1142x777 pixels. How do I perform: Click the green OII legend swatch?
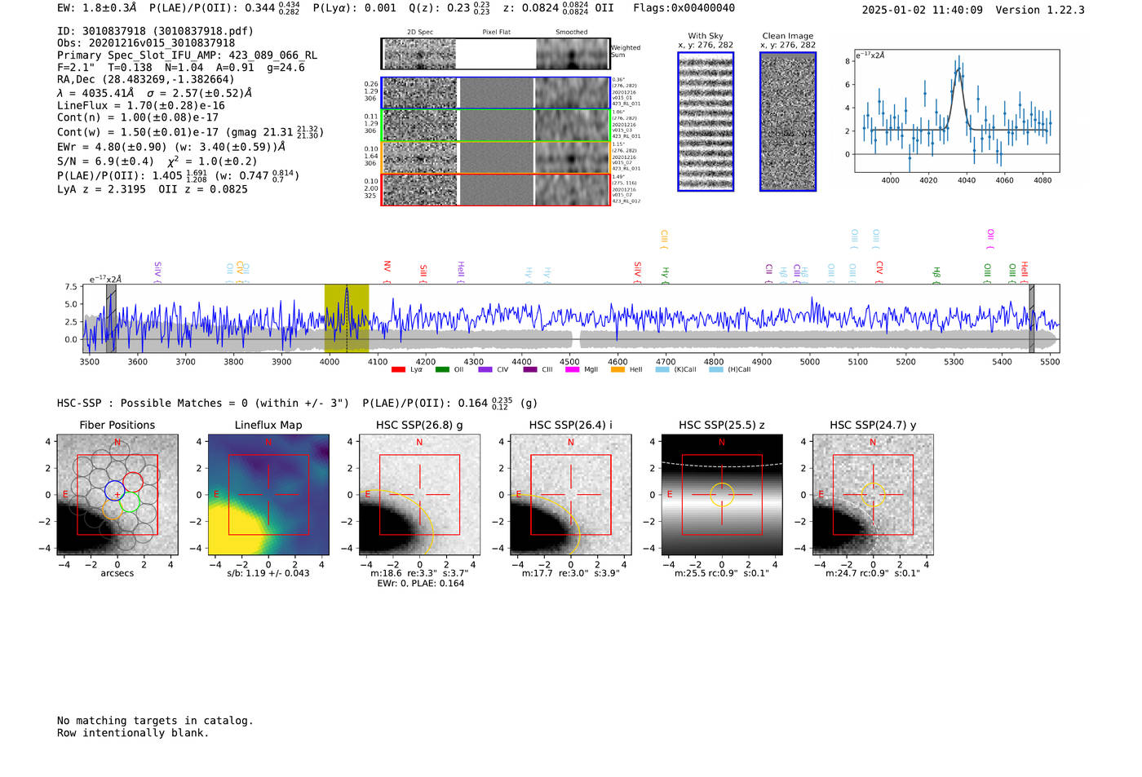click(x=442, y=369)
